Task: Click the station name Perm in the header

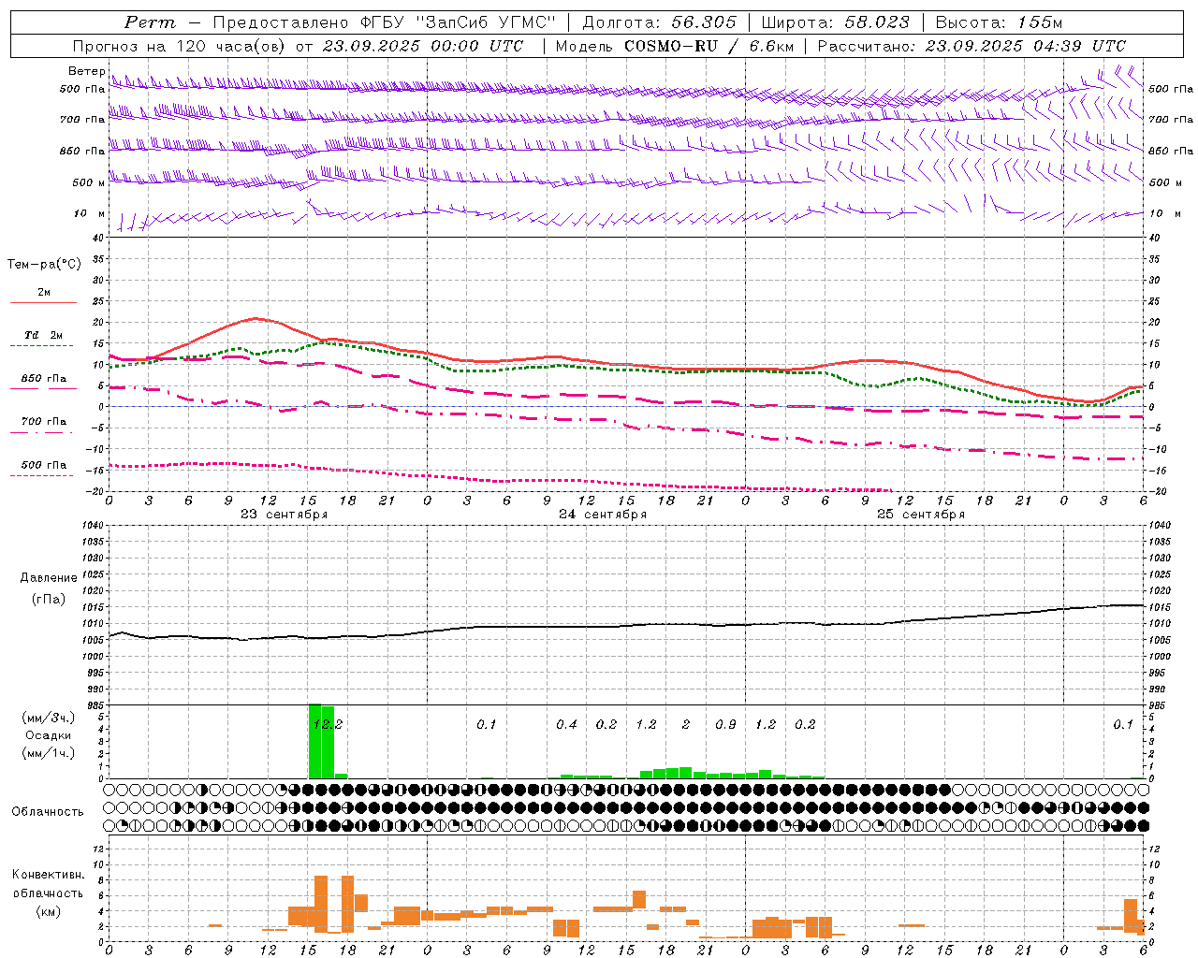Action: pos(150,22)
